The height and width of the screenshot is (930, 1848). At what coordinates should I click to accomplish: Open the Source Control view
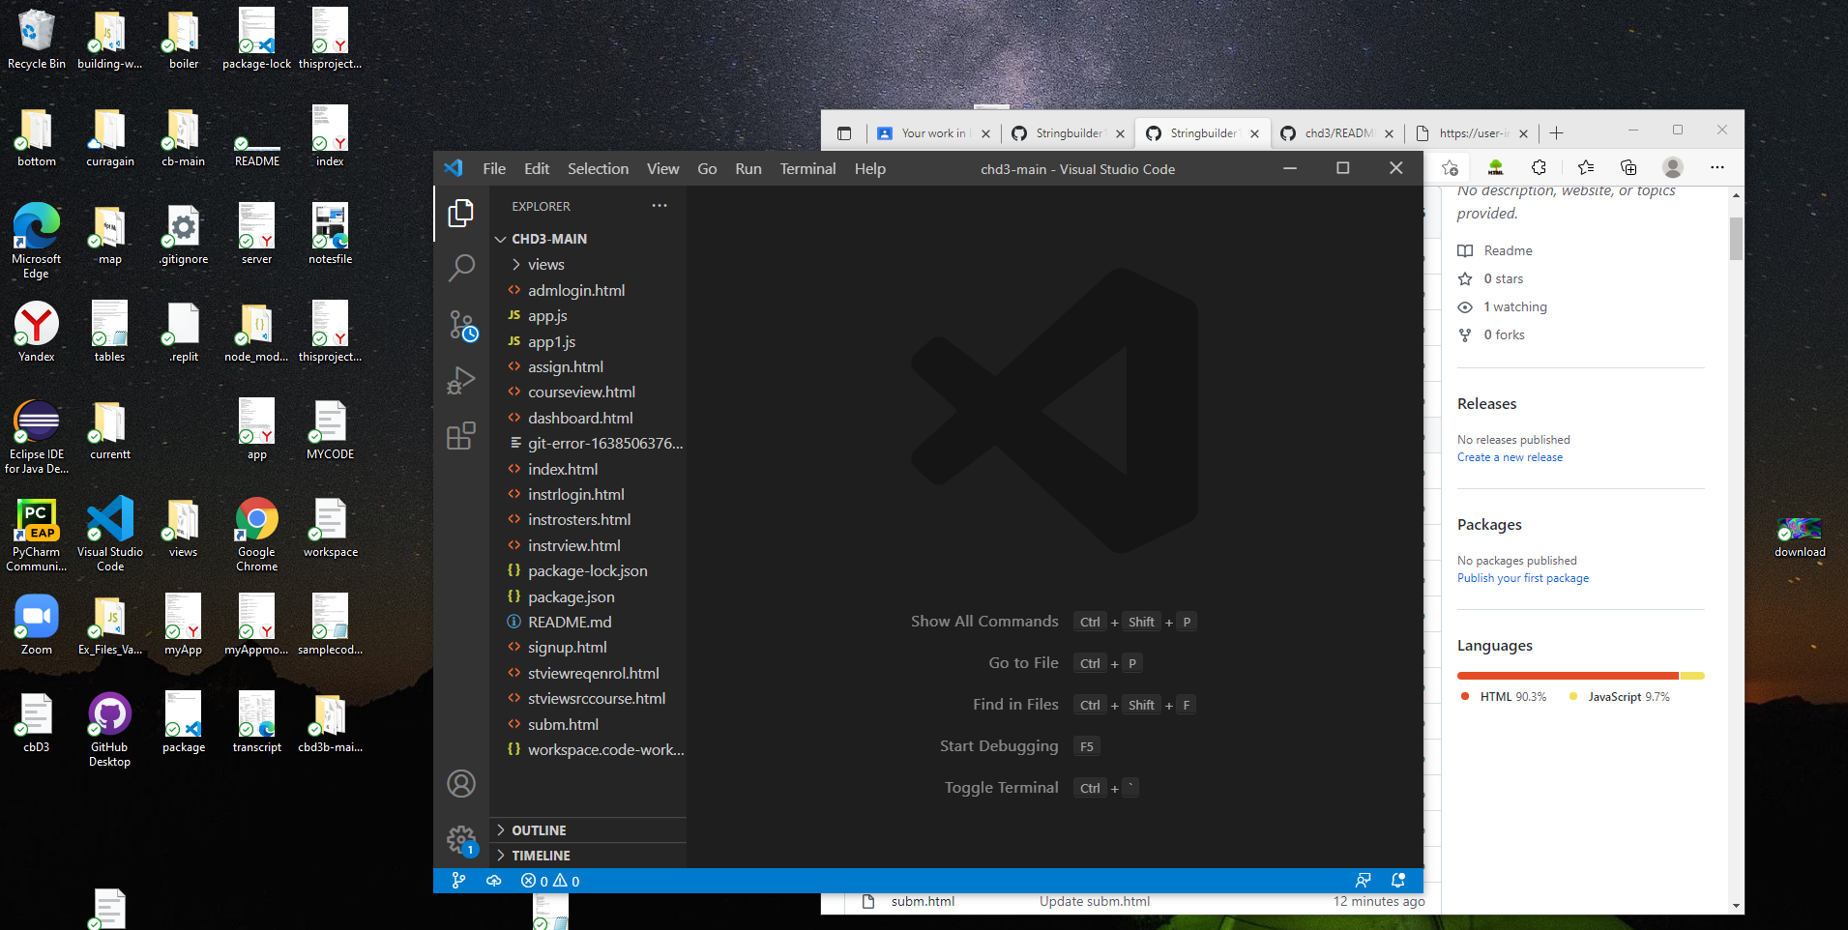point(461,325)
